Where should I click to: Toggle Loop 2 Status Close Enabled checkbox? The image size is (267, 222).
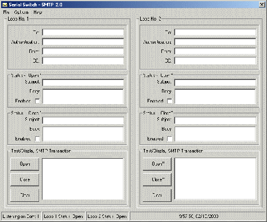tap(169, 139)
